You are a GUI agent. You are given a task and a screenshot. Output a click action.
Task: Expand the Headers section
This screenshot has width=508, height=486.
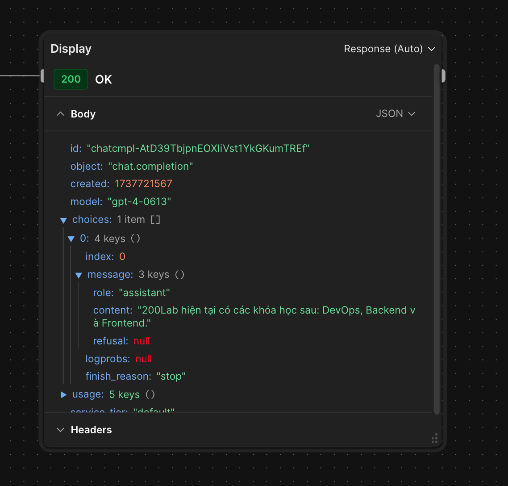point(60,430)
